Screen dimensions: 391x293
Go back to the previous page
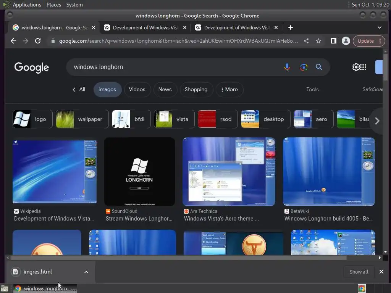tap(13, 41)
